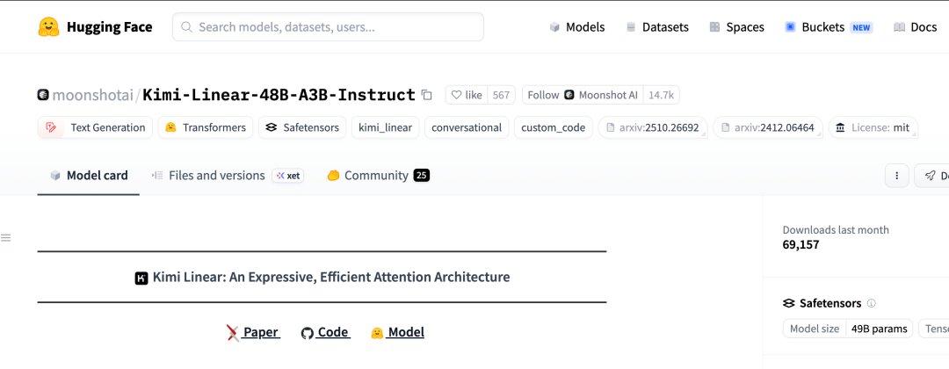The image size is (949, 369).
Task: Click the Safetensors info icon
Action: click(x=872, y=303)
